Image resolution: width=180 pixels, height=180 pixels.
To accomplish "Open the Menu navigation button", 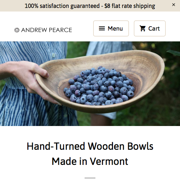I will [111, 28].
